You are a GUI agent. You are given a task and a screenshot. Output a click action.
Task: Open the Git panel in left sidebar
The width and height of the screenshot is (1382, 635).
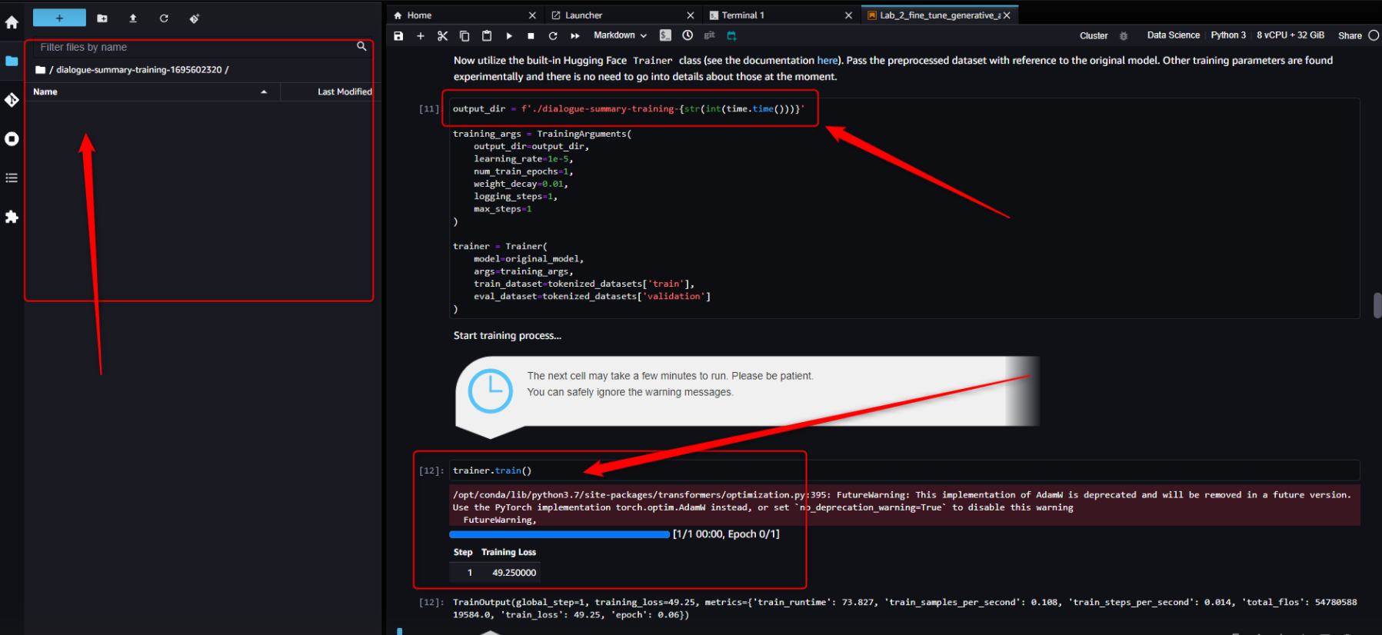point(12,100)
